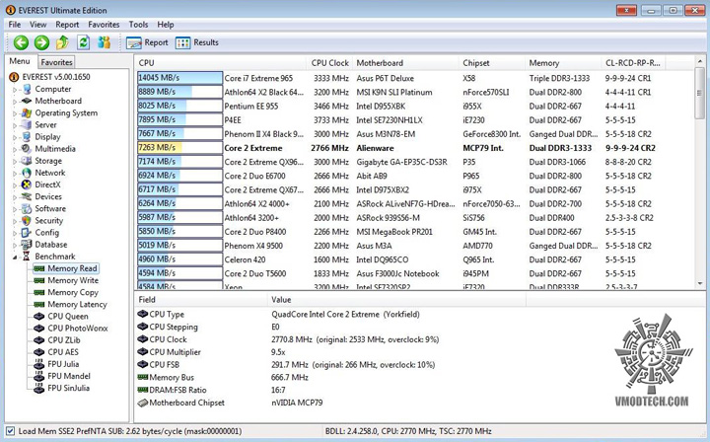Expand the Display tree node

(x=15, y=138)
